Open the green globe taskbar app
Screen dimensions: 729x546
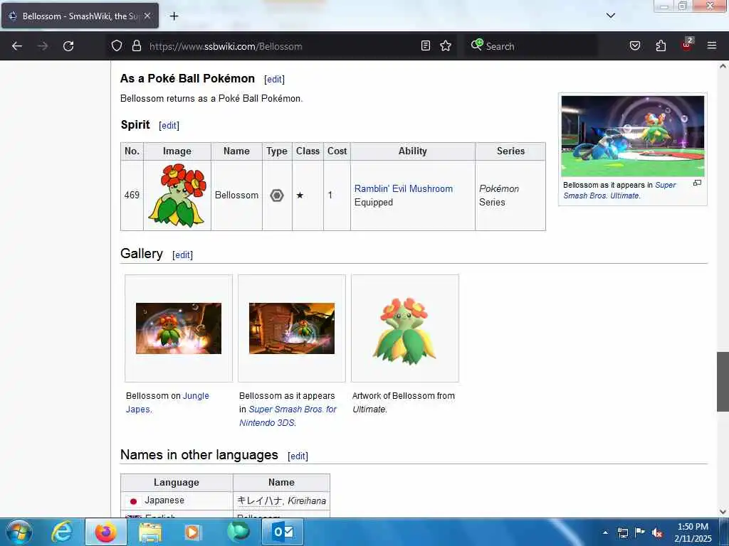(x=238, y=532)
